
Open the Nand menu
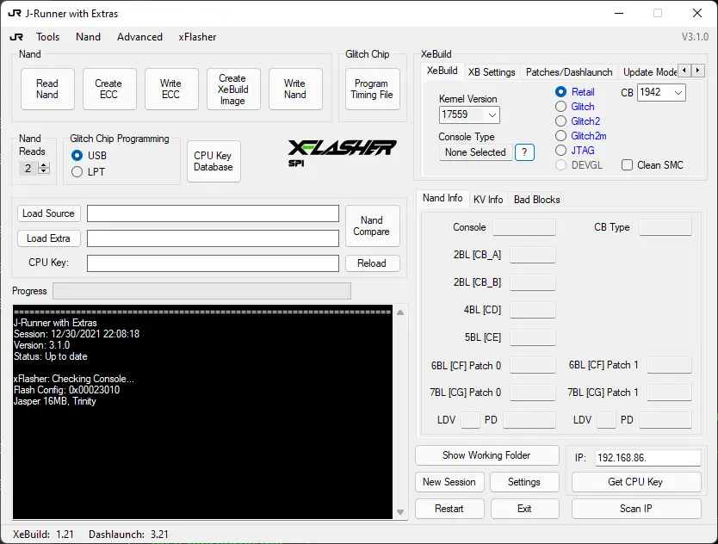88,37
